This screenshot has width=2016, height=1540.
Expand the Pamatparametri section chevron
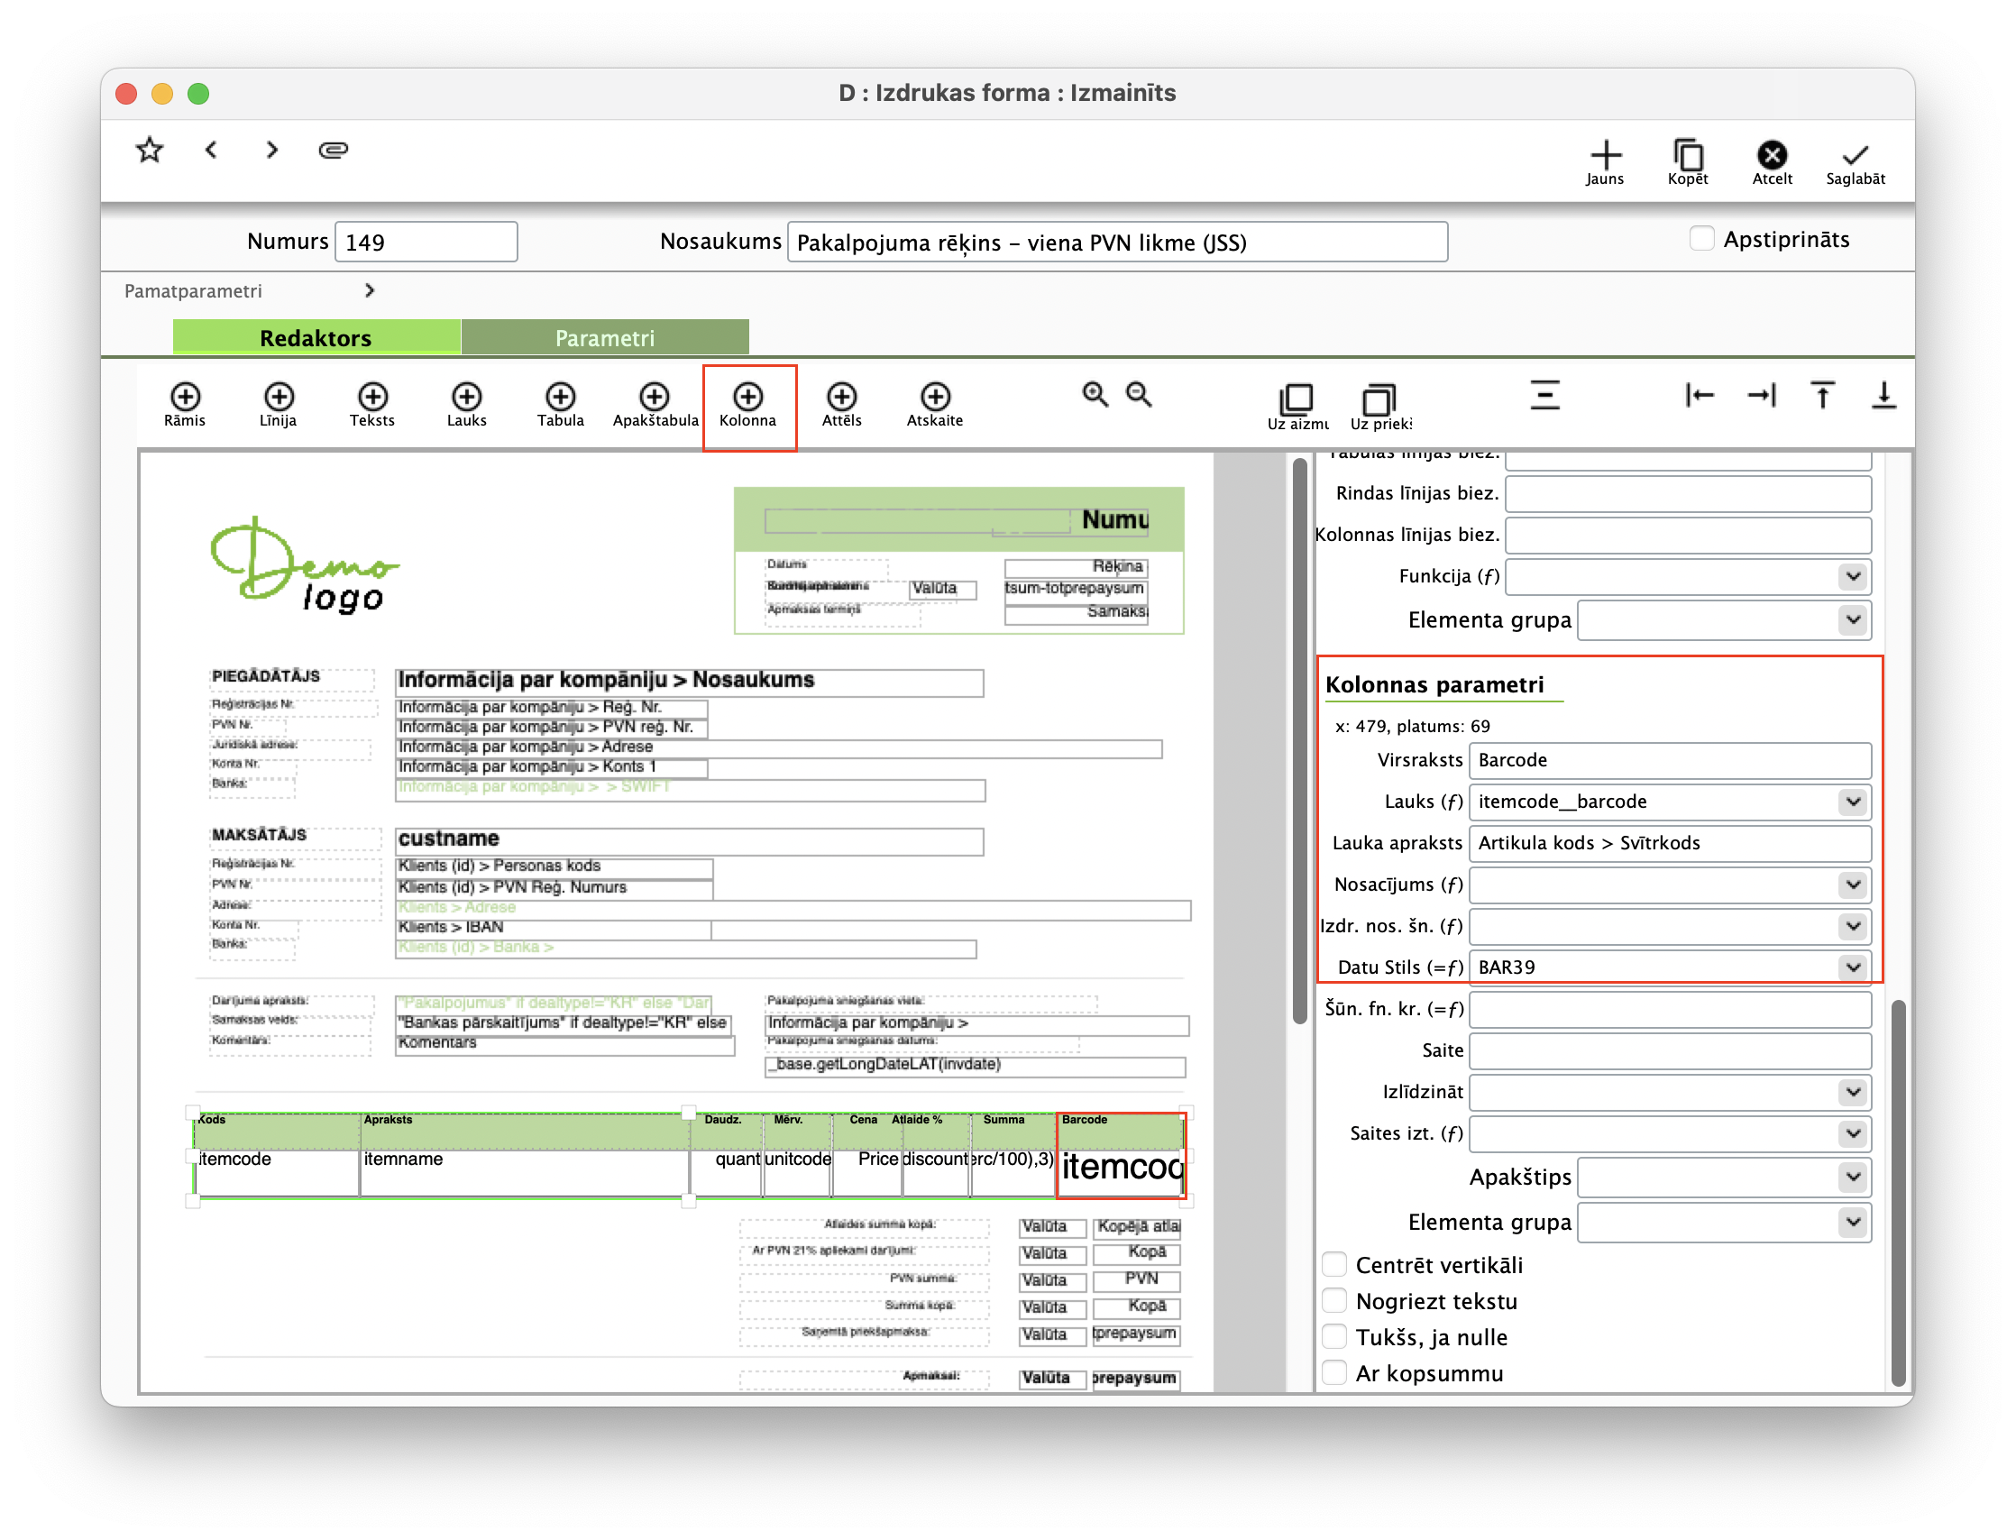pos(370,290)
